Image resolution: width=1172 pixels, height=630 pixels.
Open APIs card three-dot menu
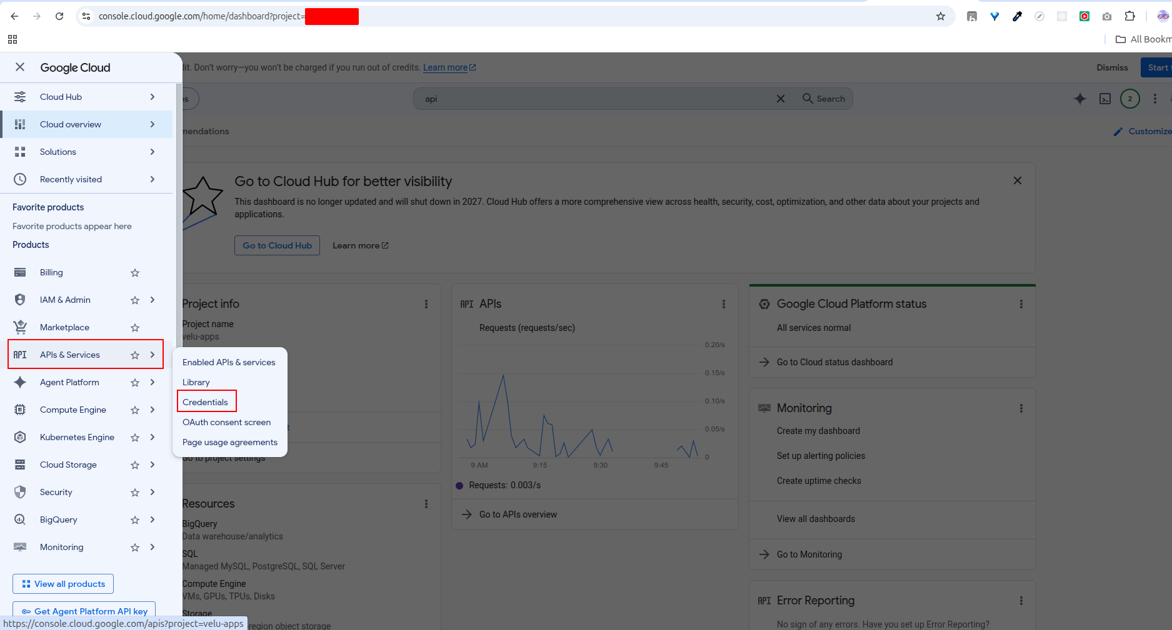click(x=724, y=304)
